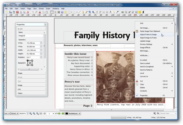Close the Properties panel with its X button
The width and height of the screenshot is (183, 125).
(45, 24)
